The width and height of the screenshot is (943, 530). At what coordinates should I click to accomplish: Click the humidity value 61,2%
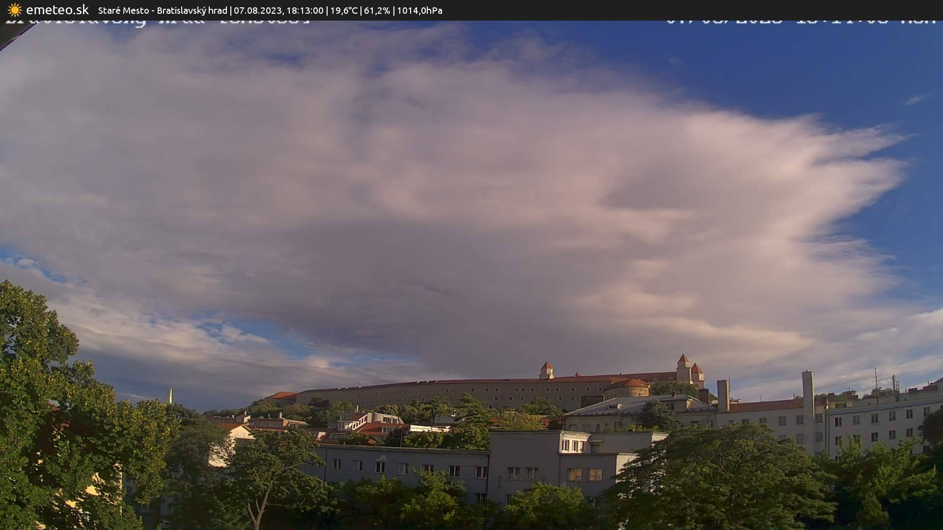378,10
